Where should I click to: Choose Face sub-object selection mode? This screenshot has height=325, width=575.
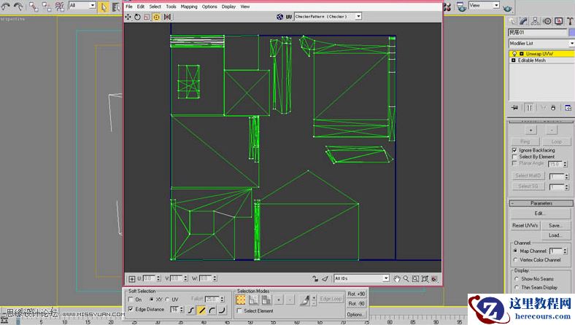[266, 300]
